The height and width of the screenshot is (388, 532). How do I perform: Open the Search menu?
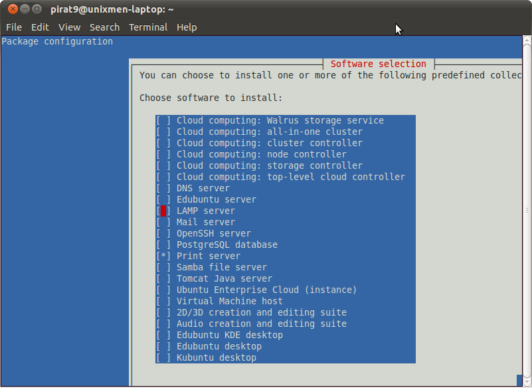(104, 27)
